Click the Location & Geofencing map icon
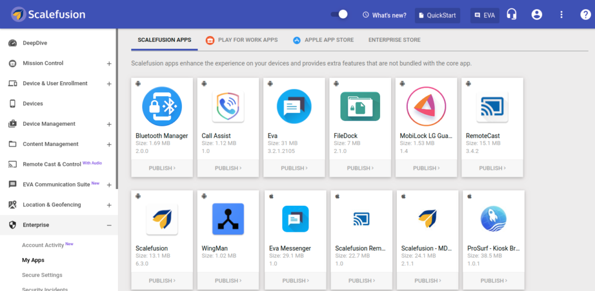Viewport: 595px width, 291px height. coord(13,205)
